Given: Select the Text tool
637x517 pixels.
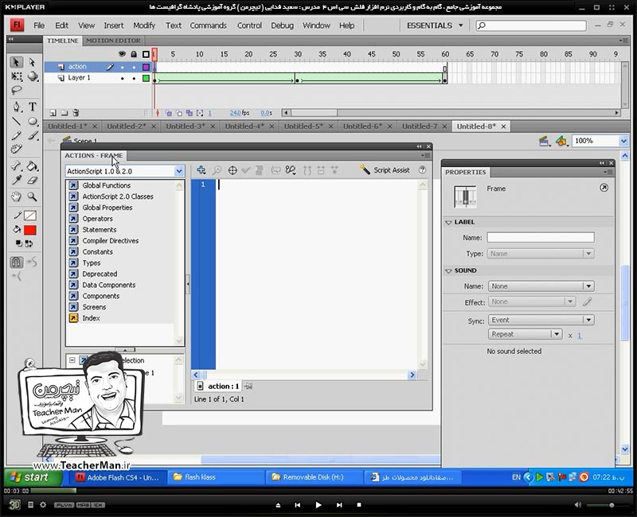Looking at the screenshot, I should point(33,107).
